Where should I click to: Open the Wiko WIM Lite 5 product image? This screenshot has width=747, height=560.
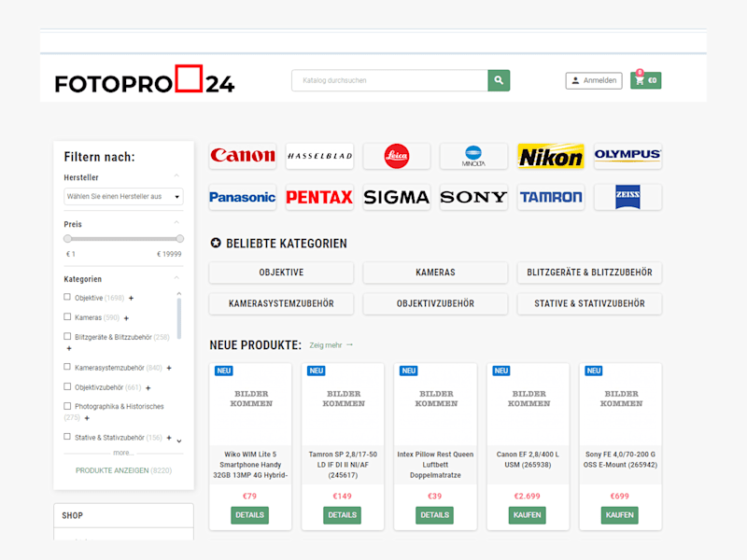pyautogui.click(x=250, y=404)
